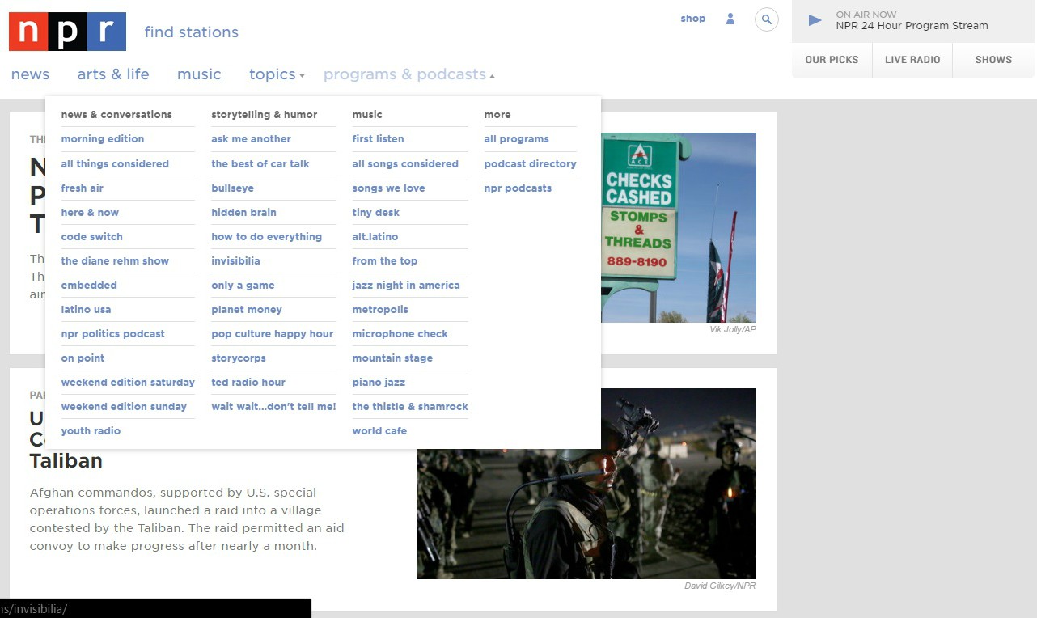Click the NPR logo

tap(67, 32)
